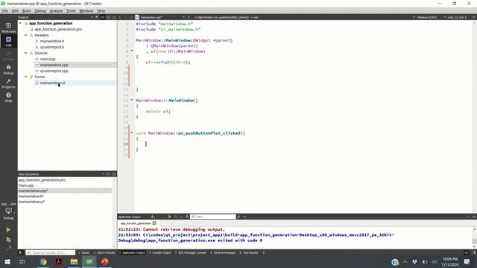Viewport: 477px width, 268px height.
Task: Select qcustomplot.h in Headers
Action: click(52, 47)
